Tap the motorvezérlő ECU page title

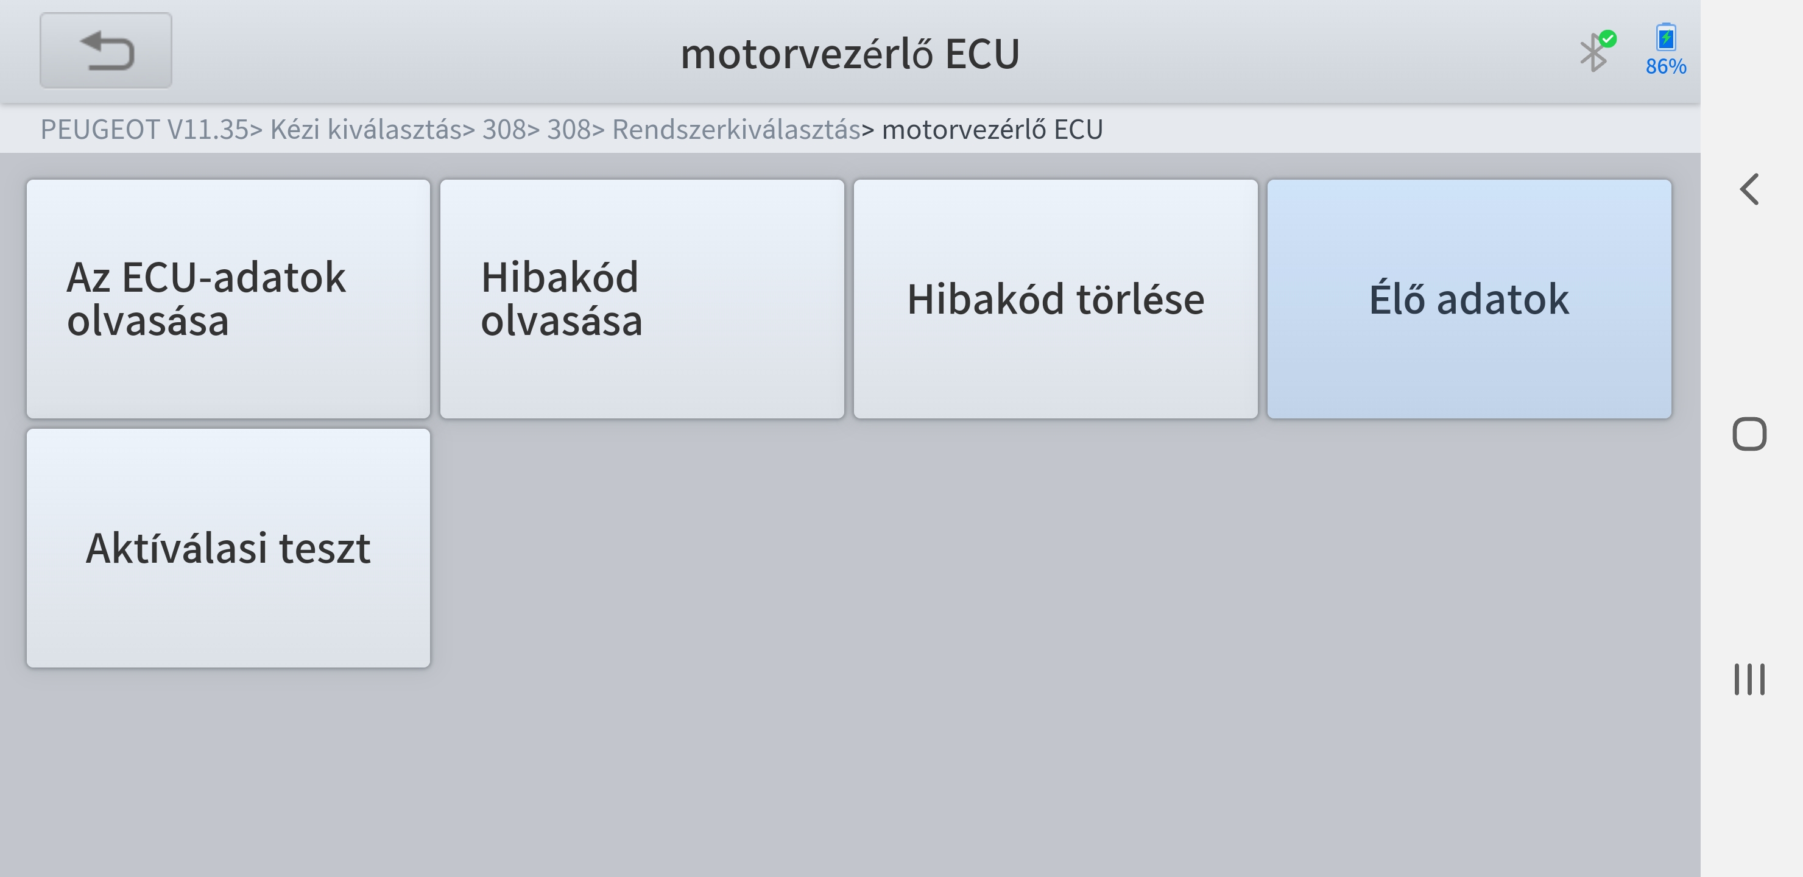850,54
